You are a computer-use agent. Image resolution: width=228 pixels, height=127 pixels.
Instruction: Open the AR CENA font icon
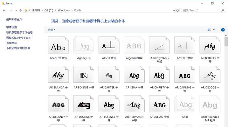tap(134, 75)
